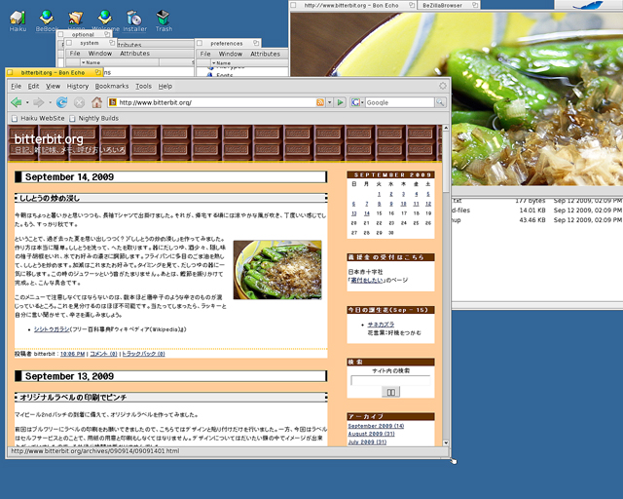Click calendar date 10 link

point(403,204)
